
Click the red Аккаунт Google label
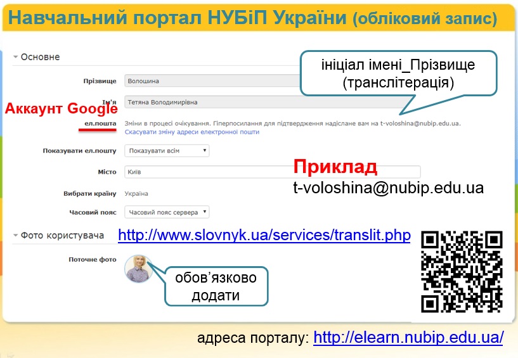(62, 108)
